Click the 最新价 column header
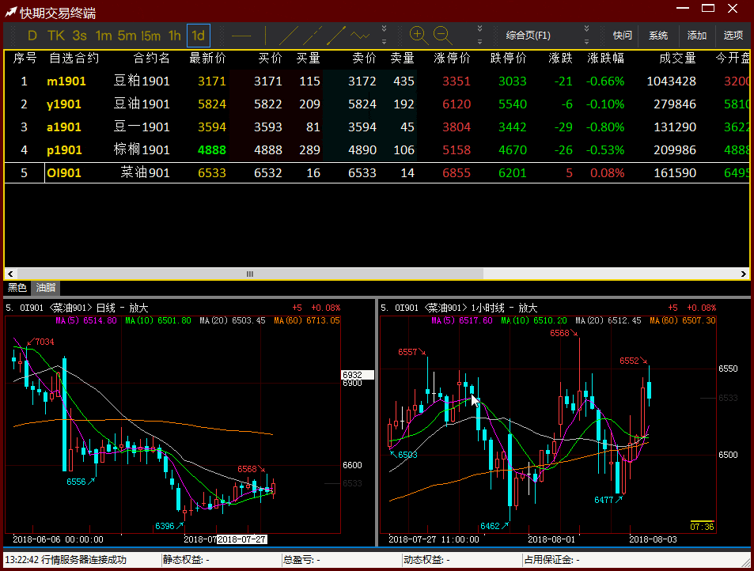This screenshot has width=754, height=571. tap(208, 59)
